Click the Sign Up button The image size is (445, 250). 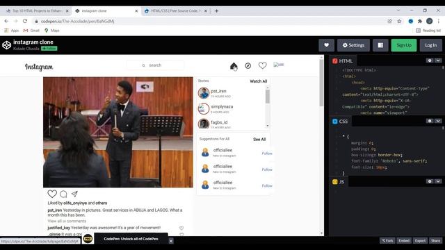(x=404, y=45)
